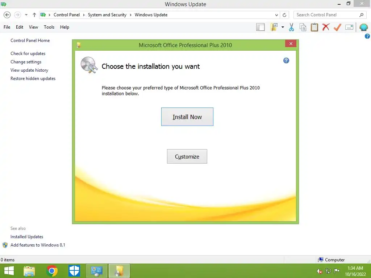This screenshot has height=278, width=371.
Task: Click the Forward navigation arrow
Action: click(x=17, y=15)
